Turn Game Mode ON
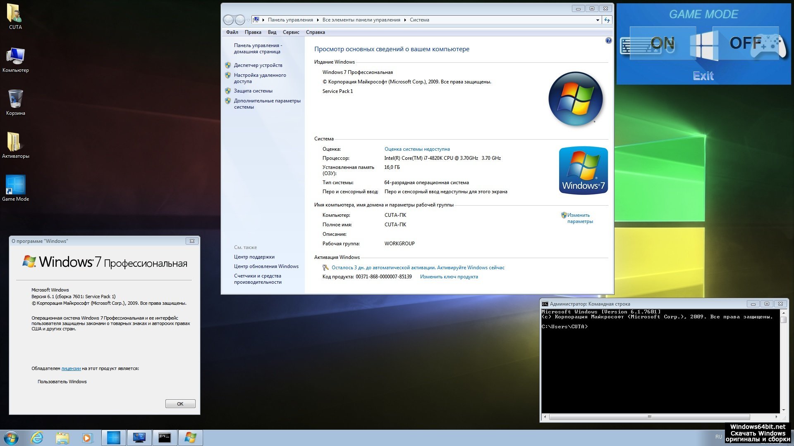Screen dimensions: 794x446 pyautogui.click(x=662, y=43)
